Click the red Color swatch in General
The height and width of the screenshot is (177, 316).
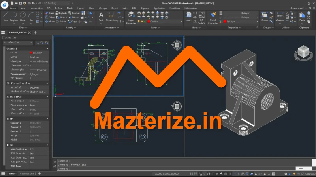(x=31, y=53)
